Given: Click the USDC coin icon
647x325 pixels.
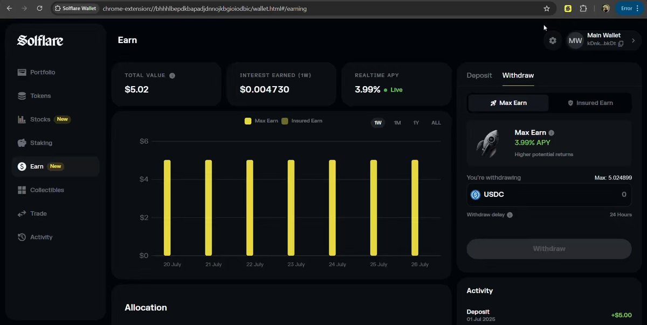Looking at the screenshot, I should [476, 195].
